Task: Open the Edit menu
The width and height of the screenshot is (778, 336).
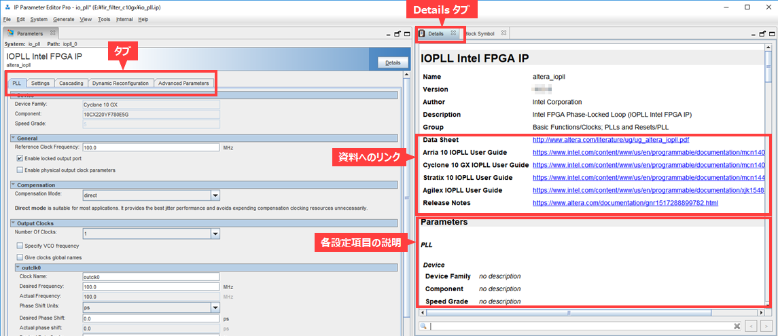Action: tap(21, 19)
